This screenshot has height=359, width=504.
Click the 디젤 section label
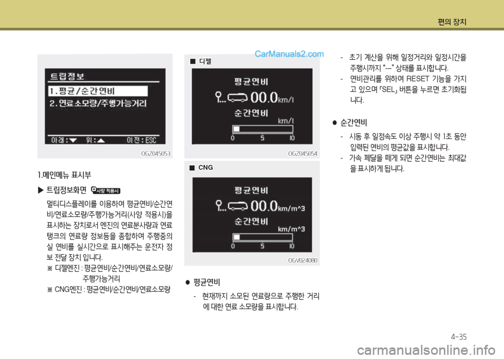pos(205,61)
